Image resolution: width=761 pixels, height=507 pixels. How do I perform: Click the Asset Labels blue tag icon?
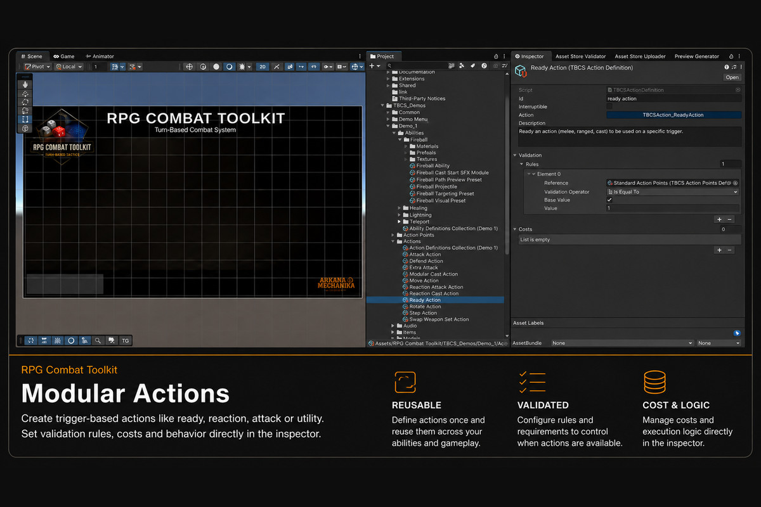tap(737, 333)
